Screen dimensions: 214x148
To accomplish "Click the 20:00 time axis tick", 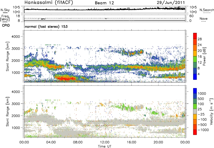I will 158,142.
